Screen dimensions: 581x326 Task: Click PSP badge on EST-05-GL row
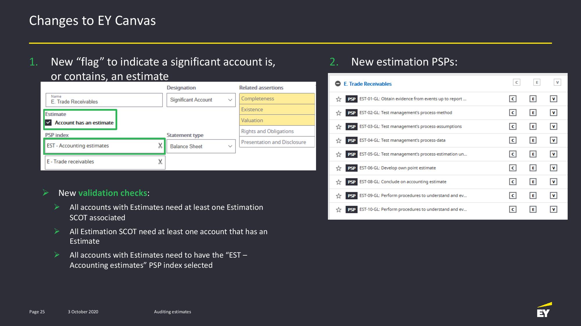(351, 154)
